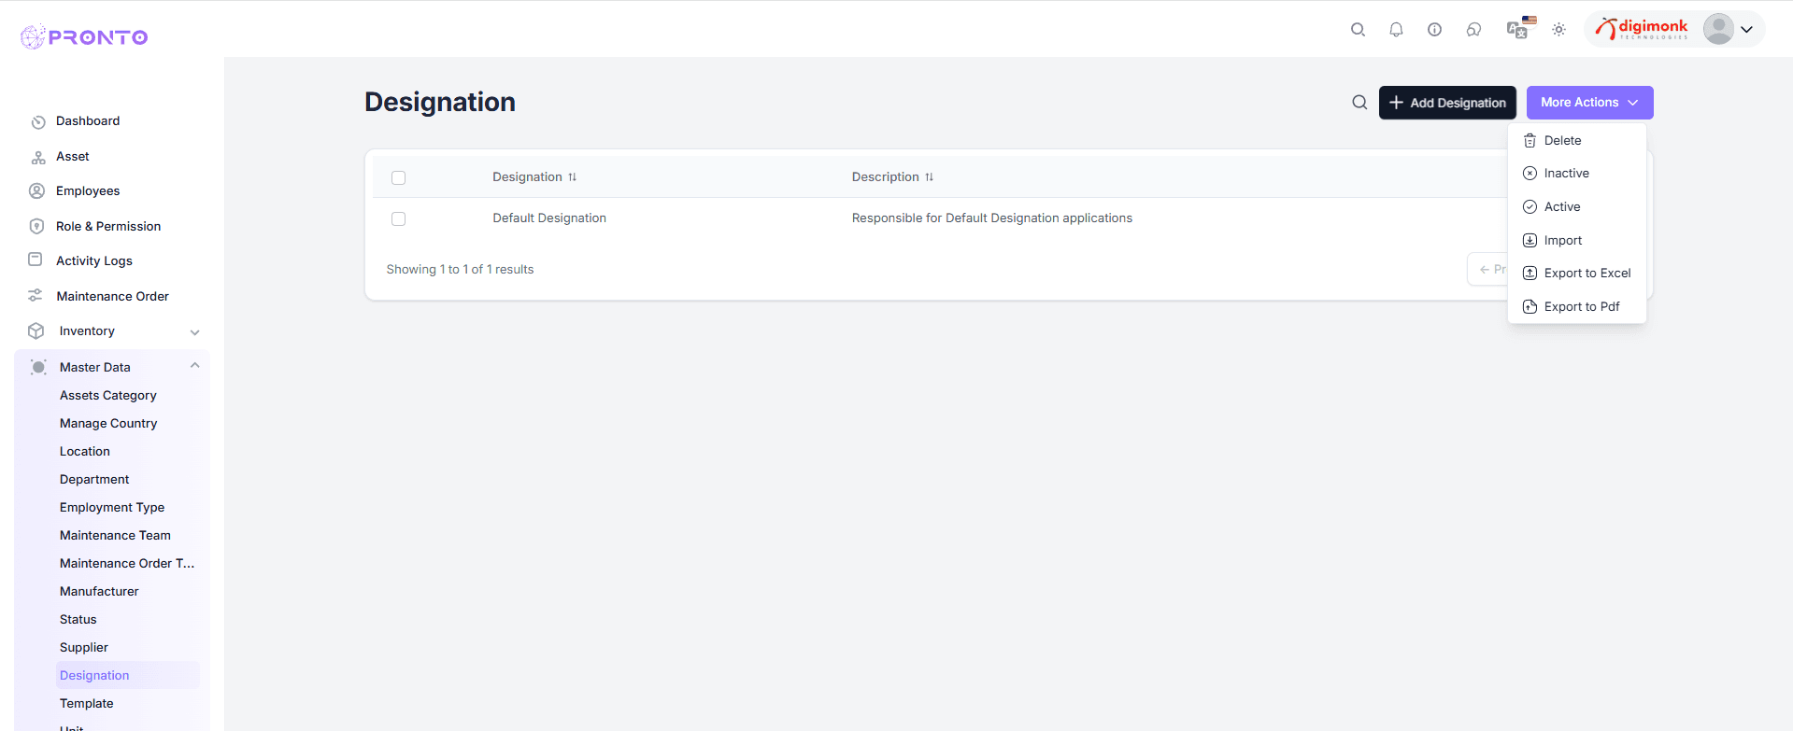Image resolution: width=1793 pixels, height=731 pixels.
Task: Click the info circle icon in header
Action: [1434, 30]
